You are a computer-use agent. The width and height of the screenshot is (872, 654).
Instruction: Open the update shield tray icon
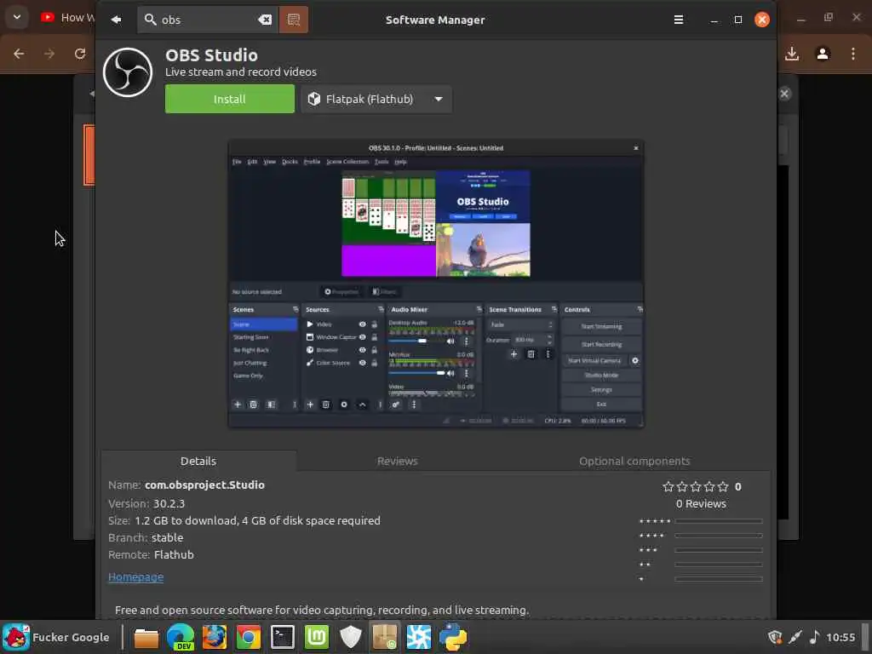point(775,637)
